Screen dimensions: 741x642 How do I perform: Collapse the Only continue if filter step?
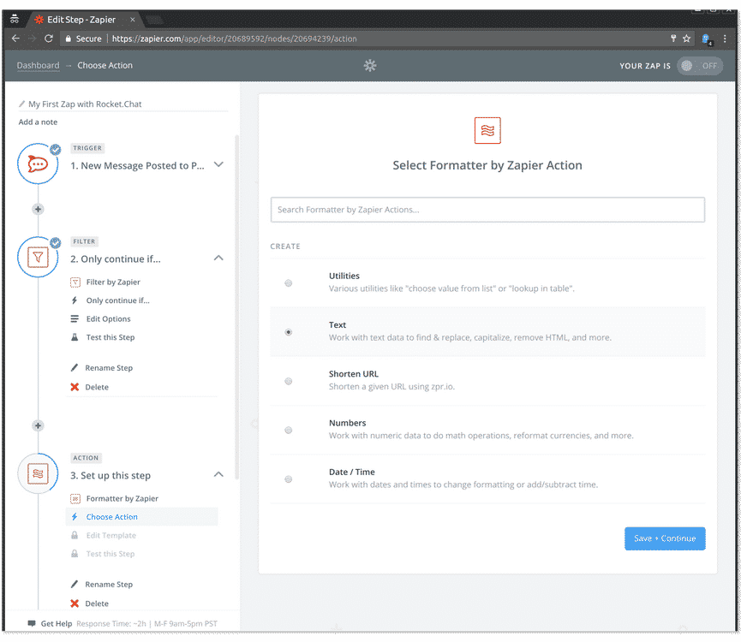(218, 259)
